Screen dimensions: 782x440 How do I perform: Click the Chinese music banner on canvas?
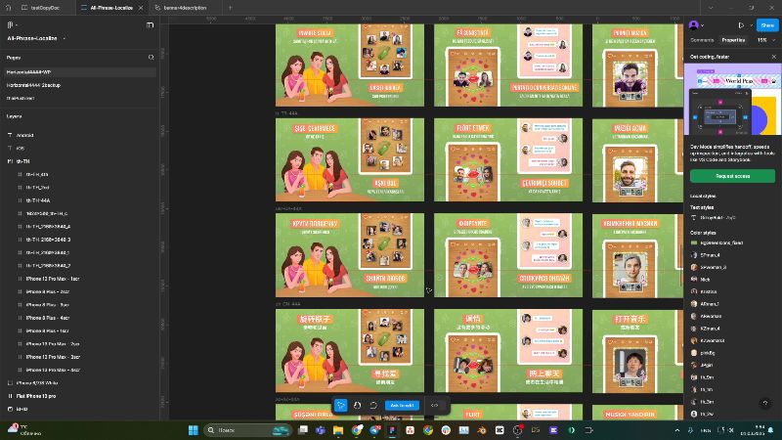pos(637,351)
